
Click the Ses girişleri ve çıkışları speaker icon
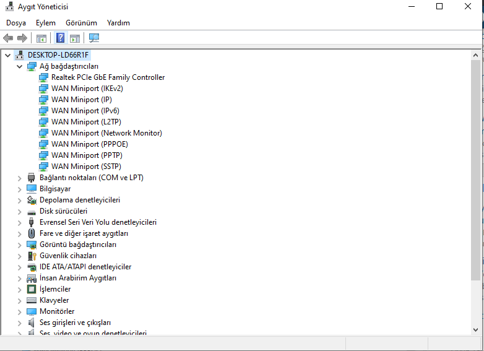click(x=31, y=323)
